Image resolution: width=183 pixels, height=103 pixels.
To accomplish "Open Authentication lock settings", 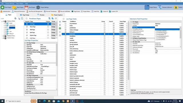I will [5, 11].
